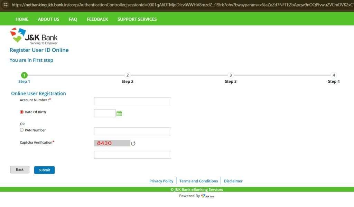This screenshot has height=207, width=354.
Task: Click the Back button
Action: pyautogui.click(x=19, y=169)
